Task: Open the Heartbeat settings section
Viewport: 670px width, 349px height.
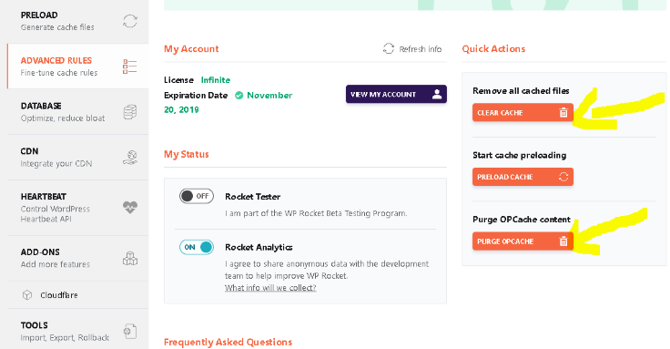Action: [x=77, y=208]
